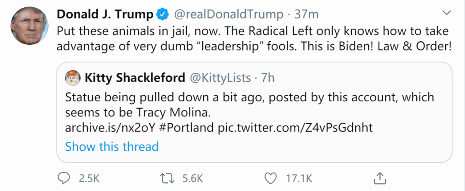Image resolution: width=465 pixels, height=191 pixels.
Task: Open the 37m tweet timestamp
Action: (x=307, y=15)
